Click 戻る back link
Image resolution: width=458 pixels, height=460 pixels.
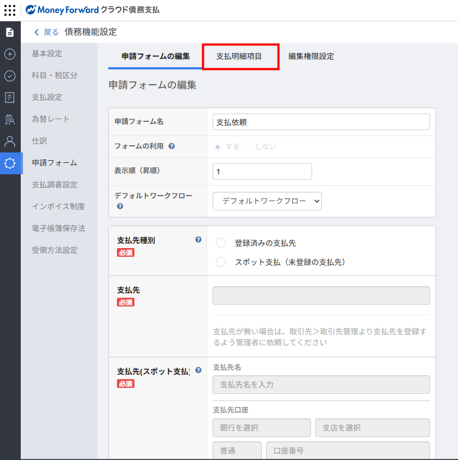[46, 32]
